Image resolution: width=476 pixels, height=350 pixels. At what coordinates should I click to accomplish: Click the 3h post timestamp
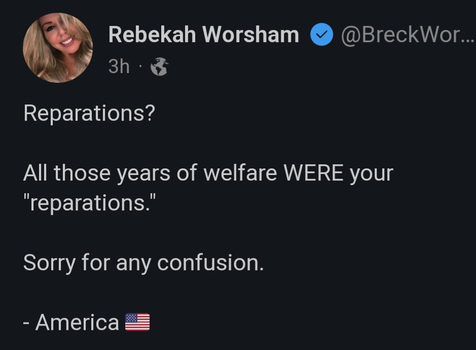[119, 66]
